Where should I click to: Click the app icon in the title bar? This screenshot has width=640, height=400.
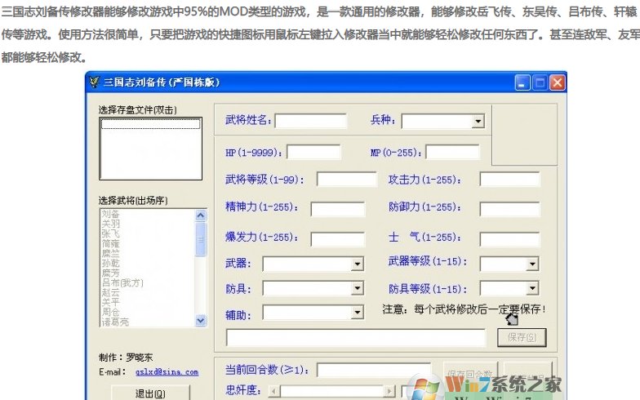(95, 82)
